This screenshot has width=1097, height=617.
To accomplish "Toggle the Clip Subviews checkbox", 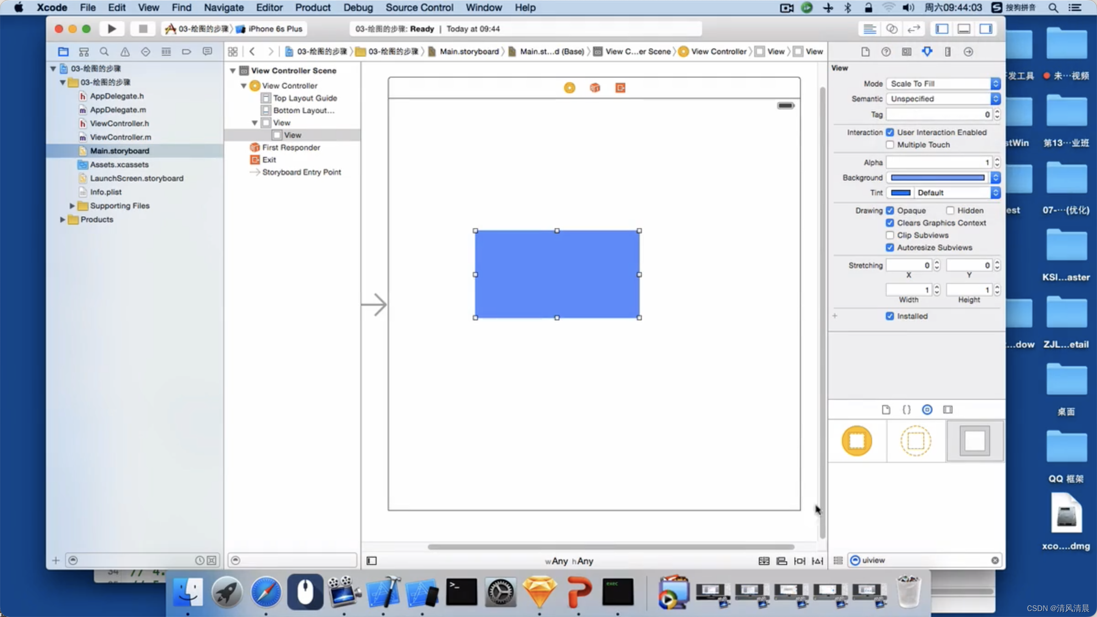I will click(889, 235).
